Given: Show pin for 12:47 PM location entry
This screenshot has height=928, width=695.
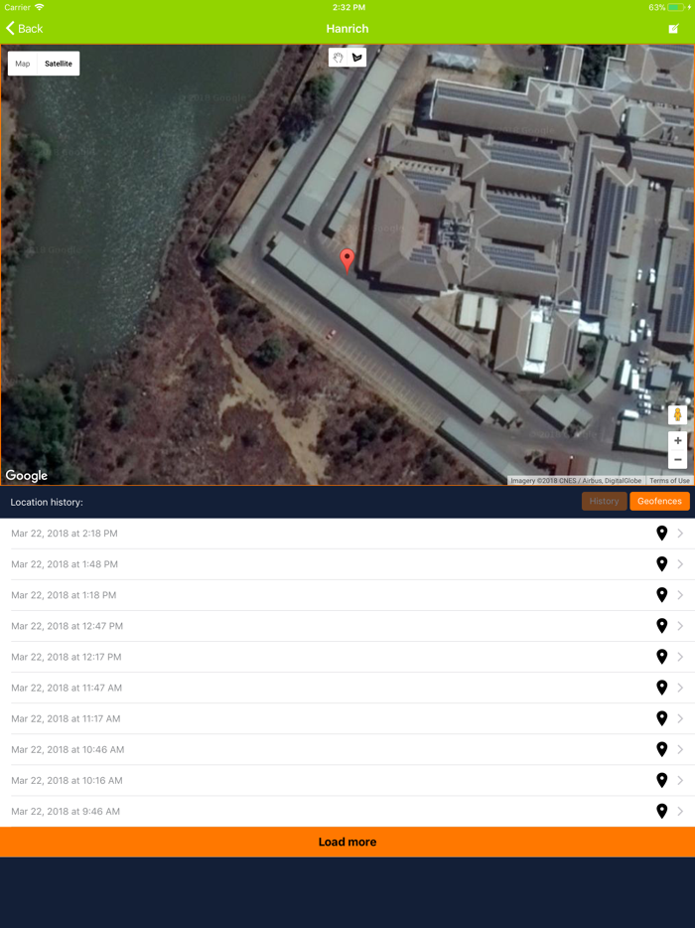Looking at the screenshot, I should 662,626.
